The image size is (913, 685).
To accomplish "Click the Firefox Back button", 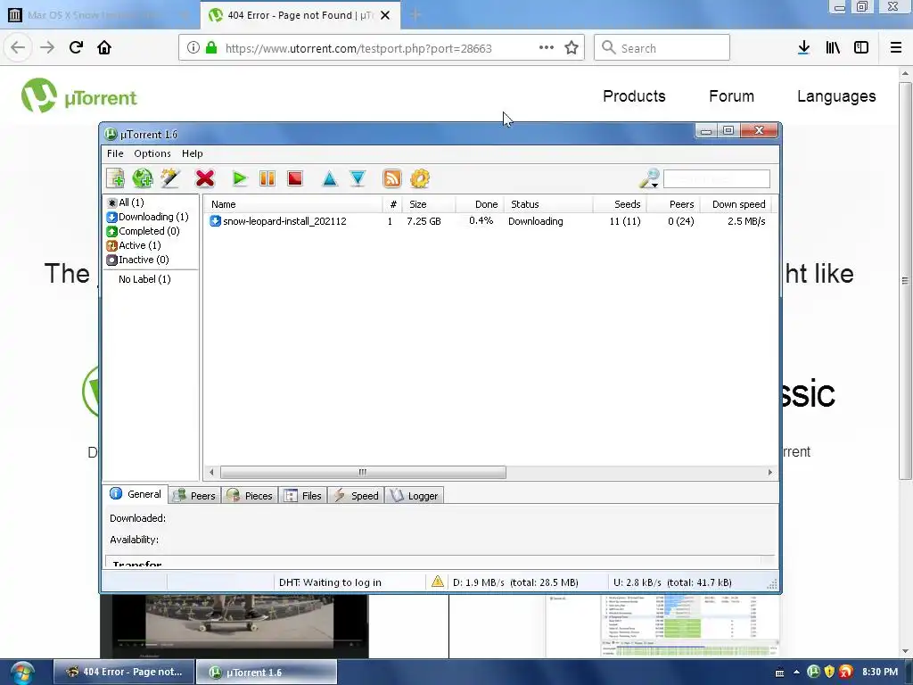I will point(18,47).
